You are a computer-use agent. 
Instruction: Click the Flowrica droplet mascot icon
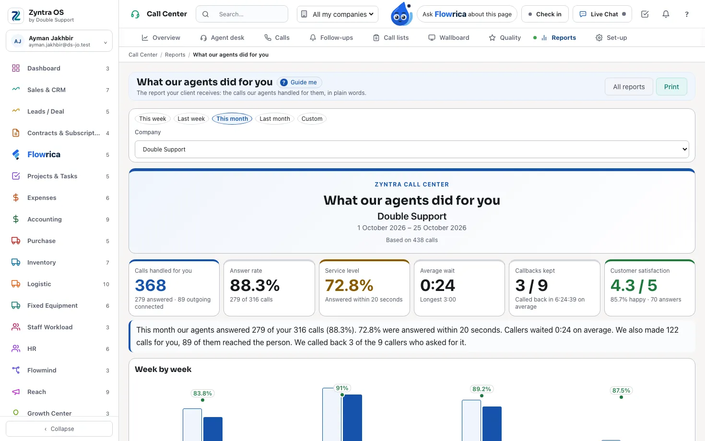pyautogui.click(x=401, y=14)
